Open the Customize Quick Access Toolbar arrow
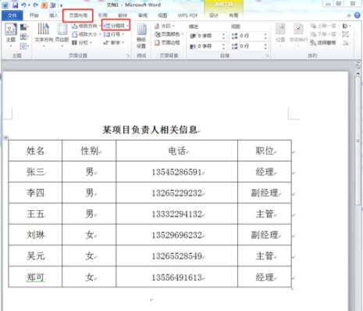The width and height of the screenshot is (363, 311). pos(62,5)
